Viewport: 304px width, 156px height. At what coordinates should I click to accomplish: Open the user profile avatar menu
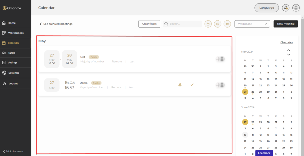(296, 8)
